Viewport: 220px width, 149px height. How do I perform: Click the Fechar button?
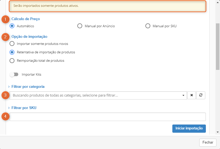click(208, 142)
